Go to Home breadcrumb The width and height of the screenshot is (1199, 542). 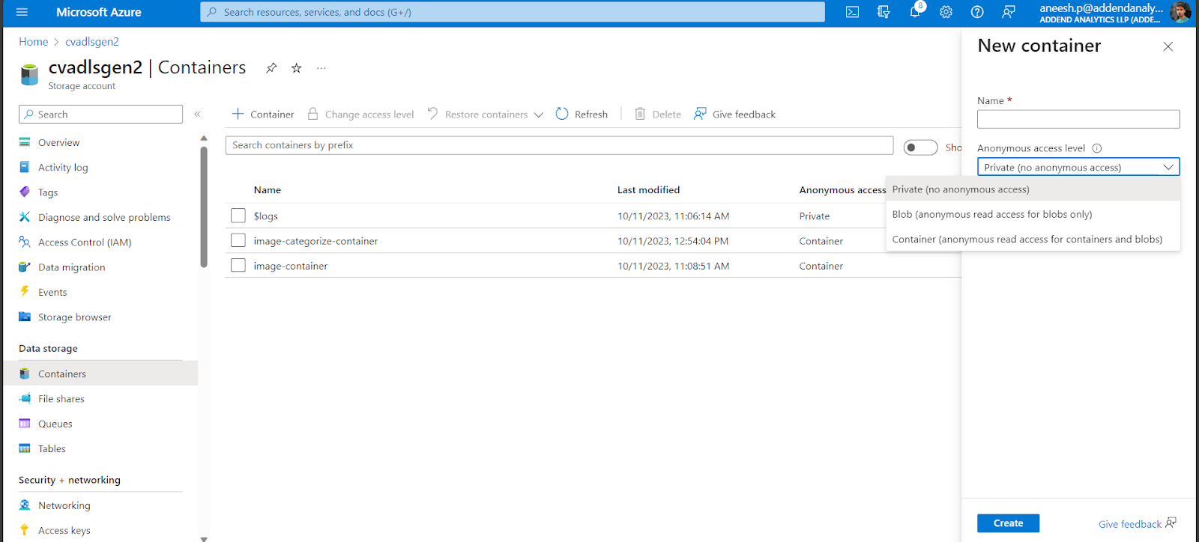click(x=34, y=42)
